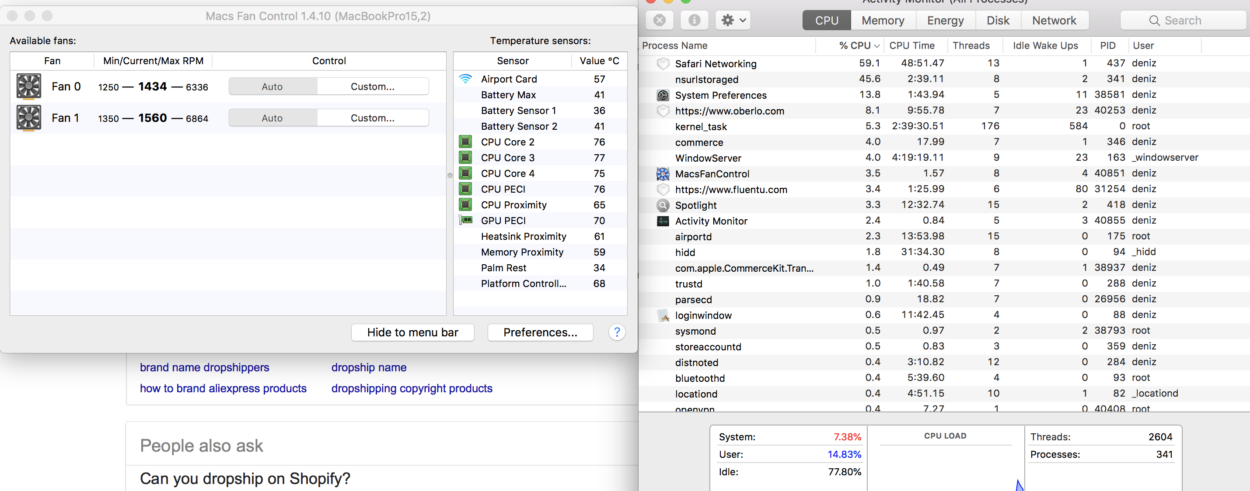Select the MacsFanControl process icon
Screen dimensions: 1250x491
pyautogui.click(x=663, y=174)
